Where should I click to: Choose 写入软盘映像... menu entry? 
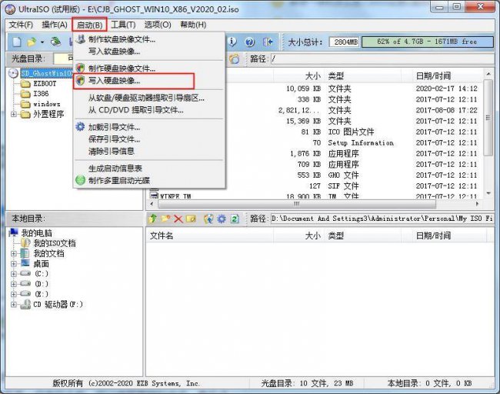(149, 51)
